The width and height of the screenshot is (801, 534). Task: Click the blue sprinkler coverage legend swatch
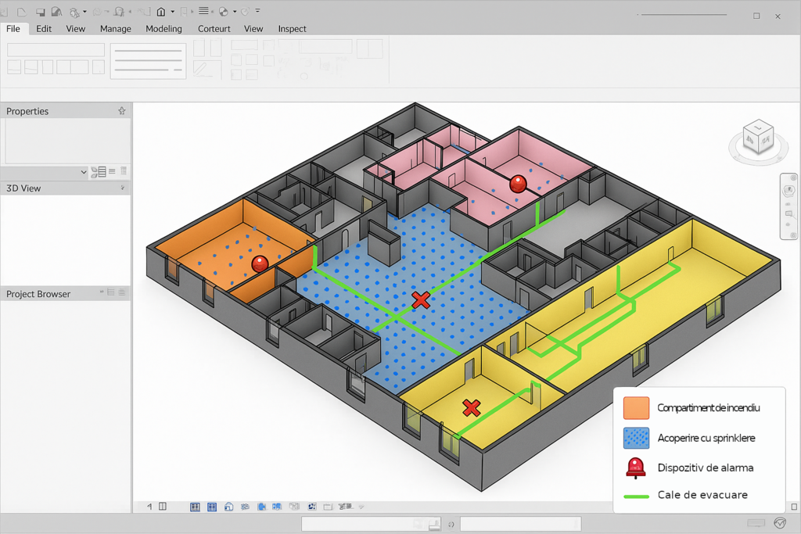tap(636, 438)
